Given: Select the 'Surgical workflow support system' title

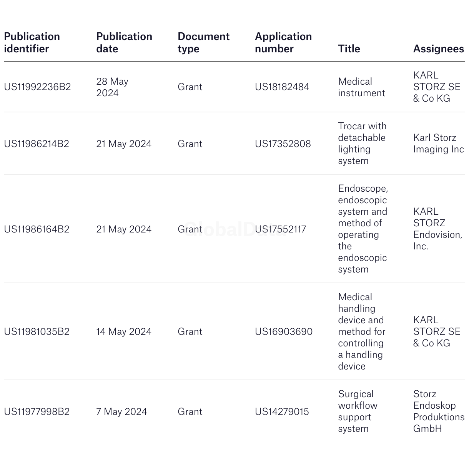Looking at the screenshot, I should [x=358, y=411].
